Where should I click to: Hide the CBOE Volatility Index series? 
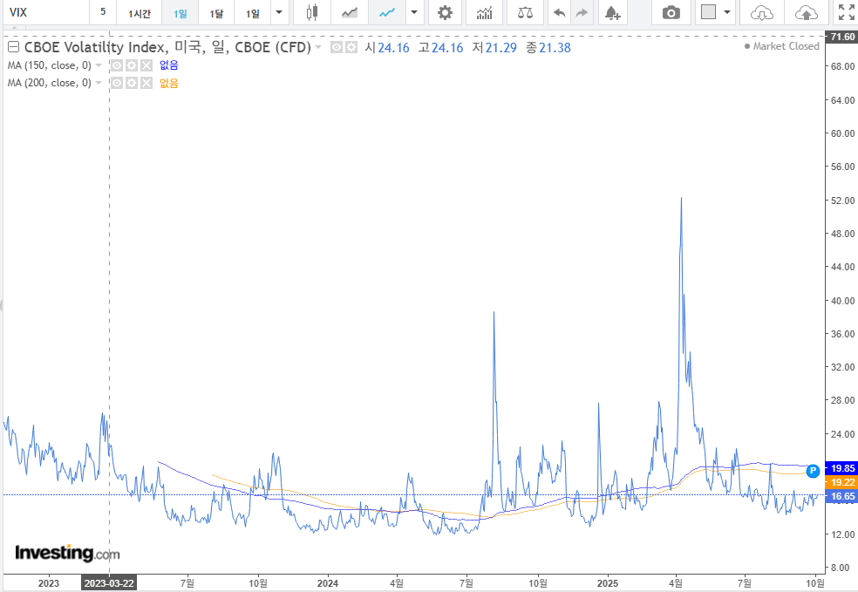click(337, 48)
